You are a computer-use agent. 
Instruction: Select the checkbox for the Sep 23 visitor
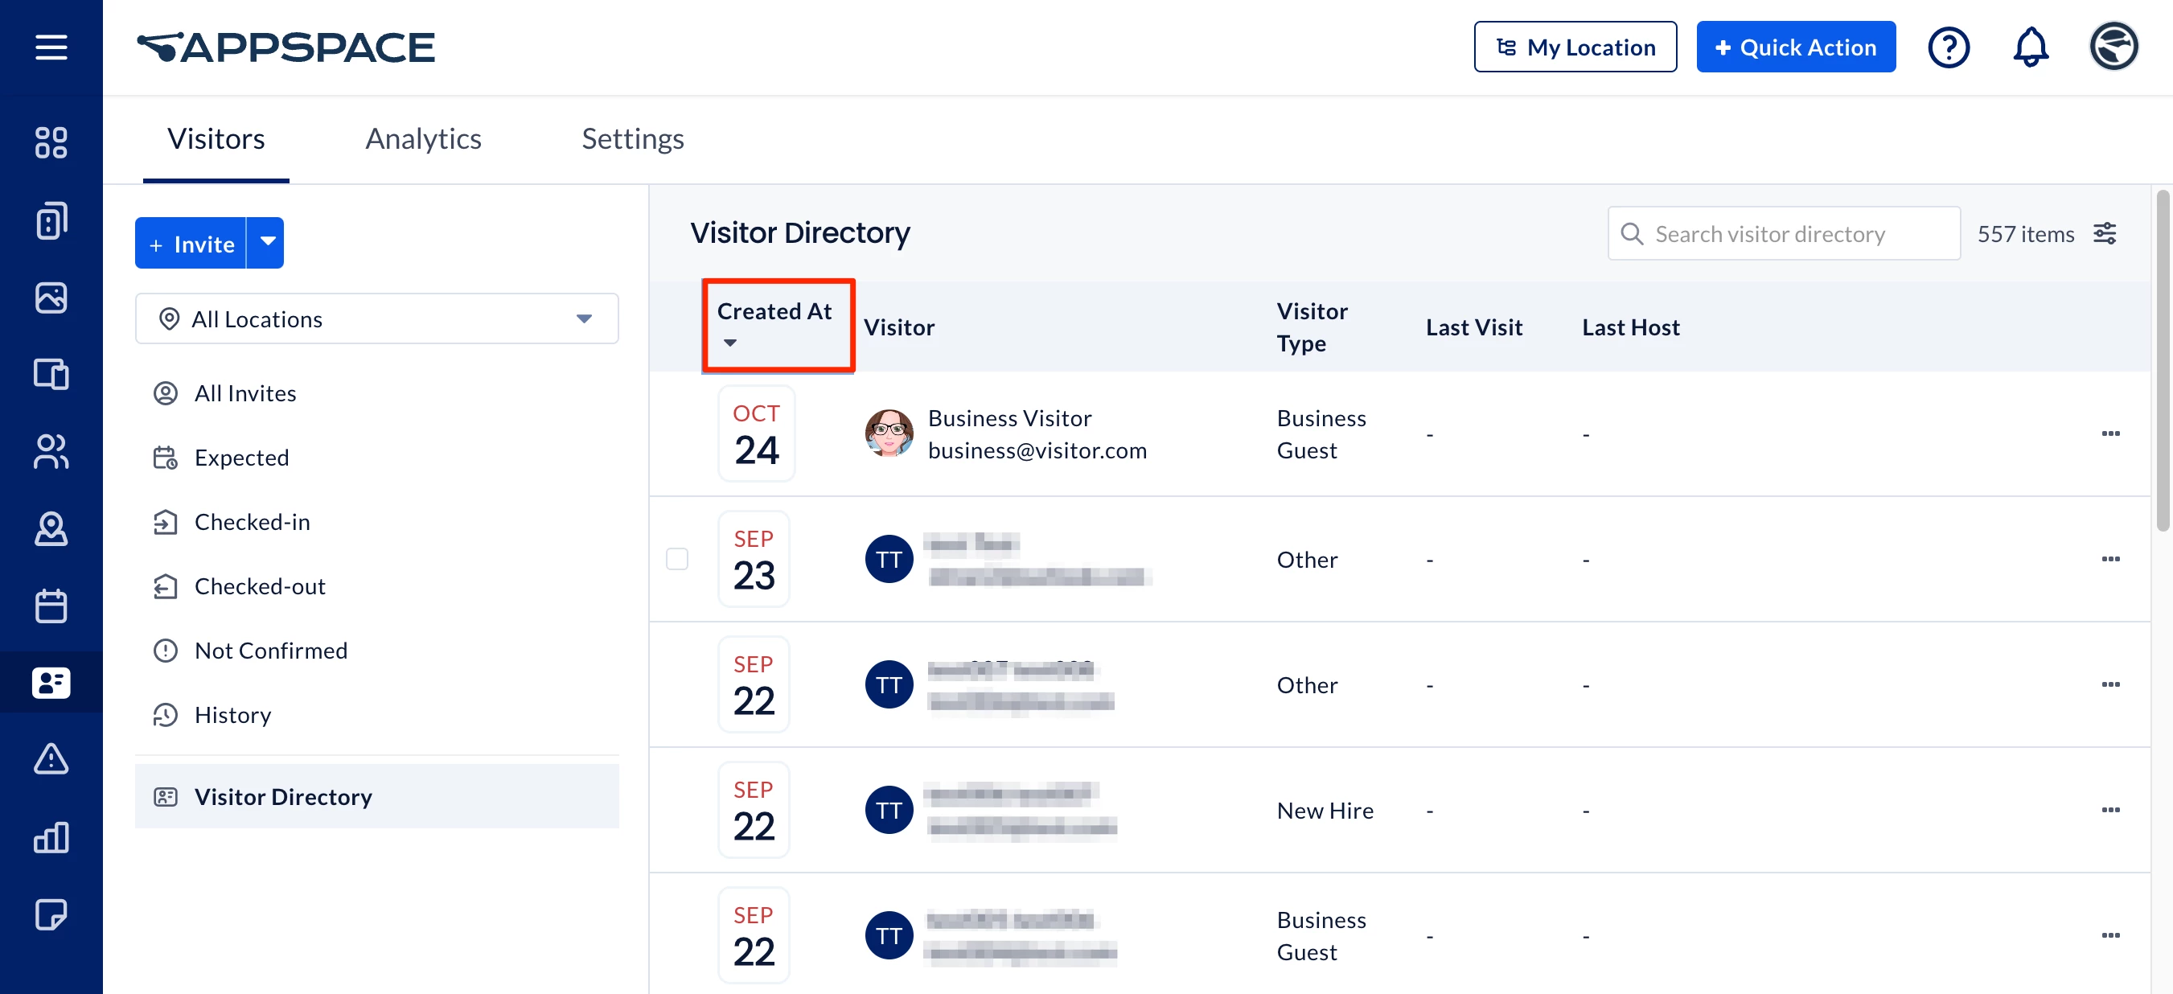click(x=676, y=559)
